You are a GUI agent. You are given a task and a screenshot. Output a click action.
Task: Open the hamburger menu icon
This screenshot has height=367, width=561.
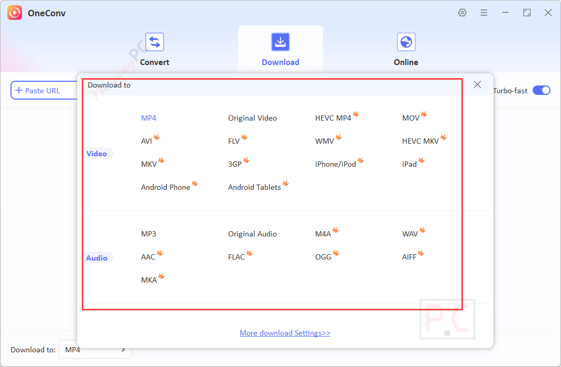484,13
